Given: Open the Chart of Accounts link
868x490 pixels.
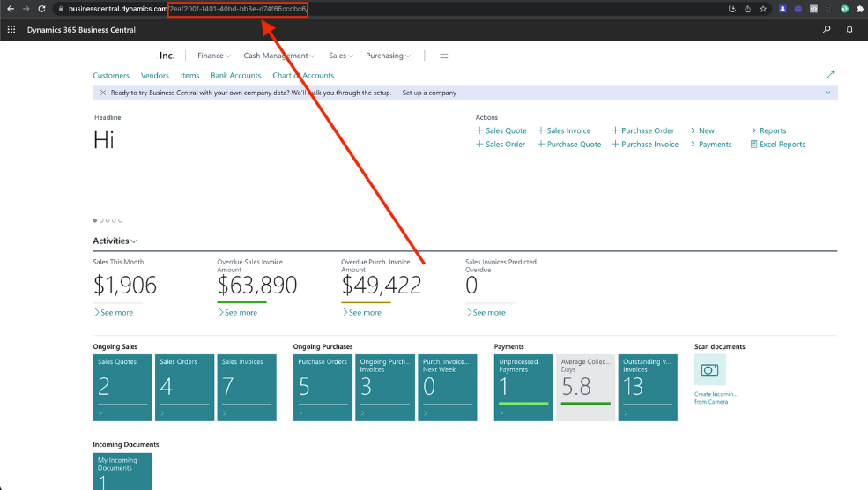Looking at the screenshot, I should 303,76.
